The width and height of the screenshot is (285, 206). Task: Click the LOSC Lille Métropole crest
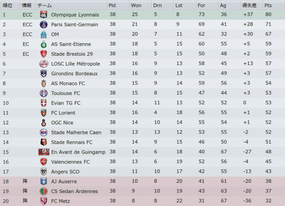coord(44,64)
